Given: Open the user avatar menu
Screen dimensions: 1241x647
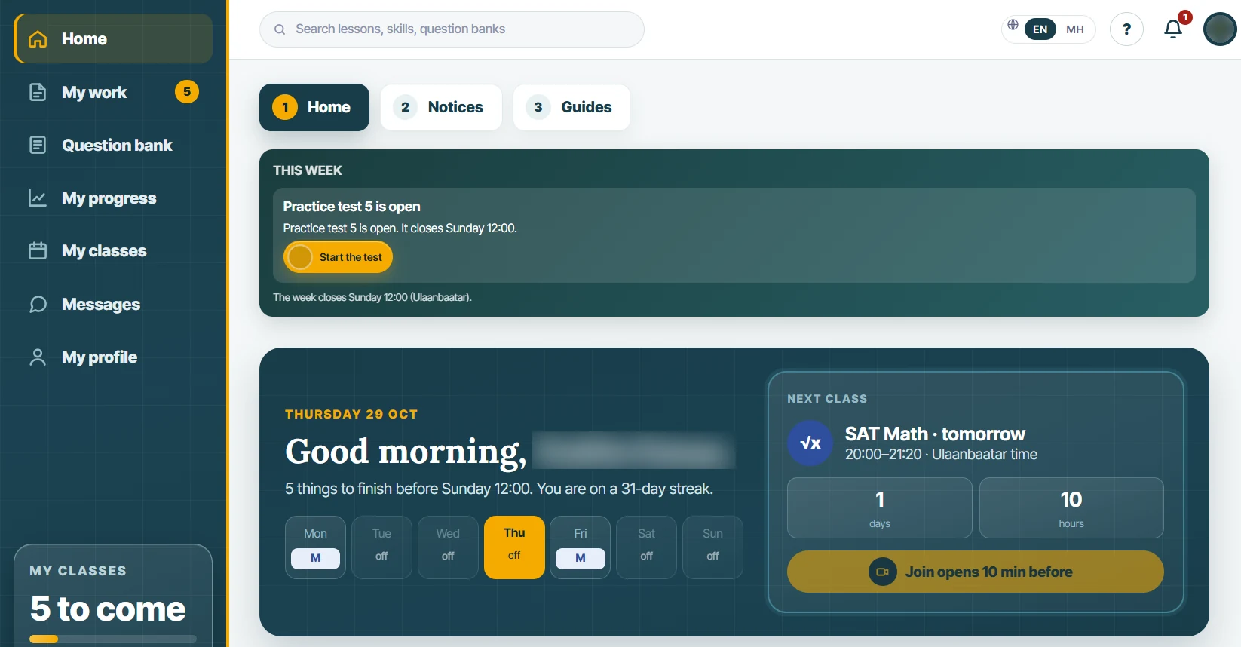Looking at the screenshot, I should (1220, 29).
